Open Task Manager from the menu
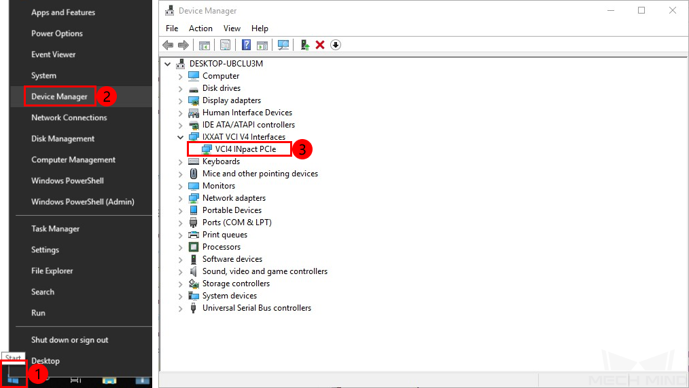Image resolution: width=689 pixels, height=388 pixels. tap(55, 229)
